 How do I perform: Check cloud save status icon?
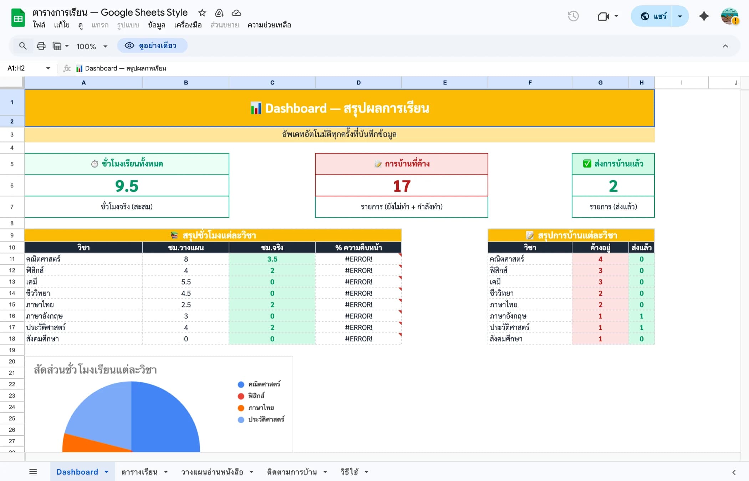(236, 13)
